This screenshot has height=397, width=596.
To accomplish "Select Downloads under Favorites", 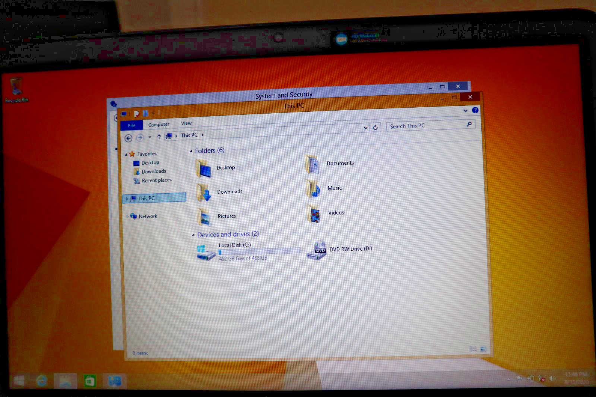I will point(154,171).
